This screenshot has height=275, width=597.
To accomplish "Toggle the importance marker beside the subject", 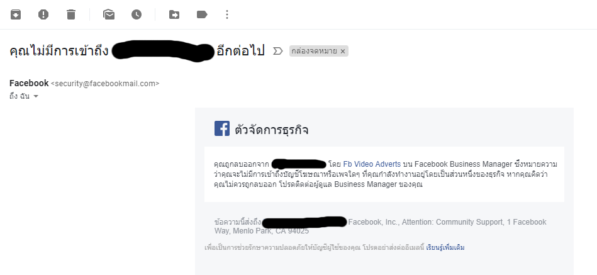I will tap(278, 51).
